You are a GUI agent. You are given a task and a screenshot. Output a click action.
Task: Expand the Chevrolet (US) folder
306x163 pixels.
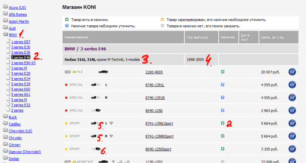5,130
